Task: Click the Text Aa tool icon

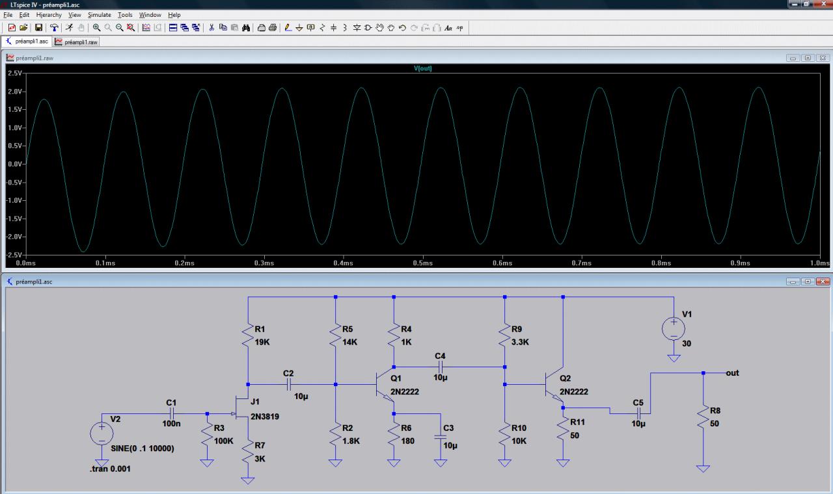Action: coord(448,27)
